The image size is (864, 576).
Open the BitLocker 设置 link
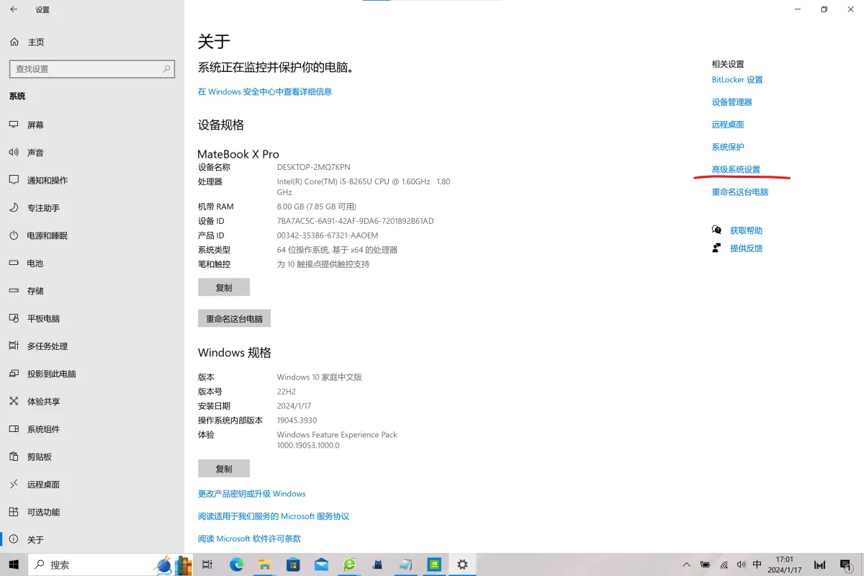tap(737, 80)
